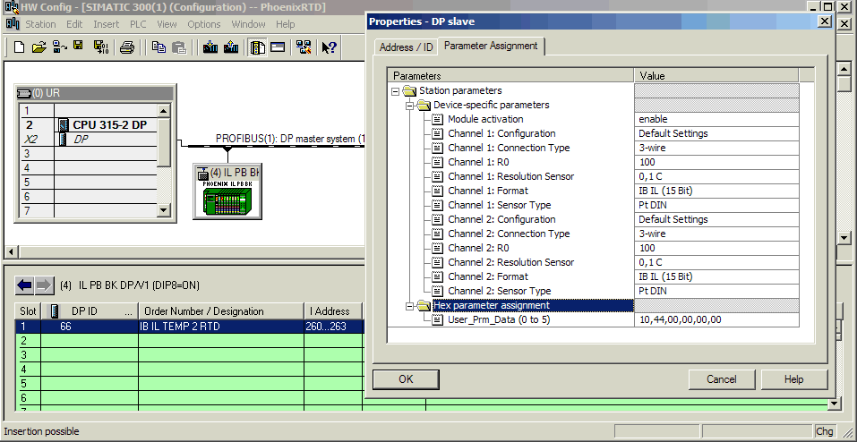
Task: Click the Help button in DP slave dialog
Action: pyautogui.click(x=793, y=379)
